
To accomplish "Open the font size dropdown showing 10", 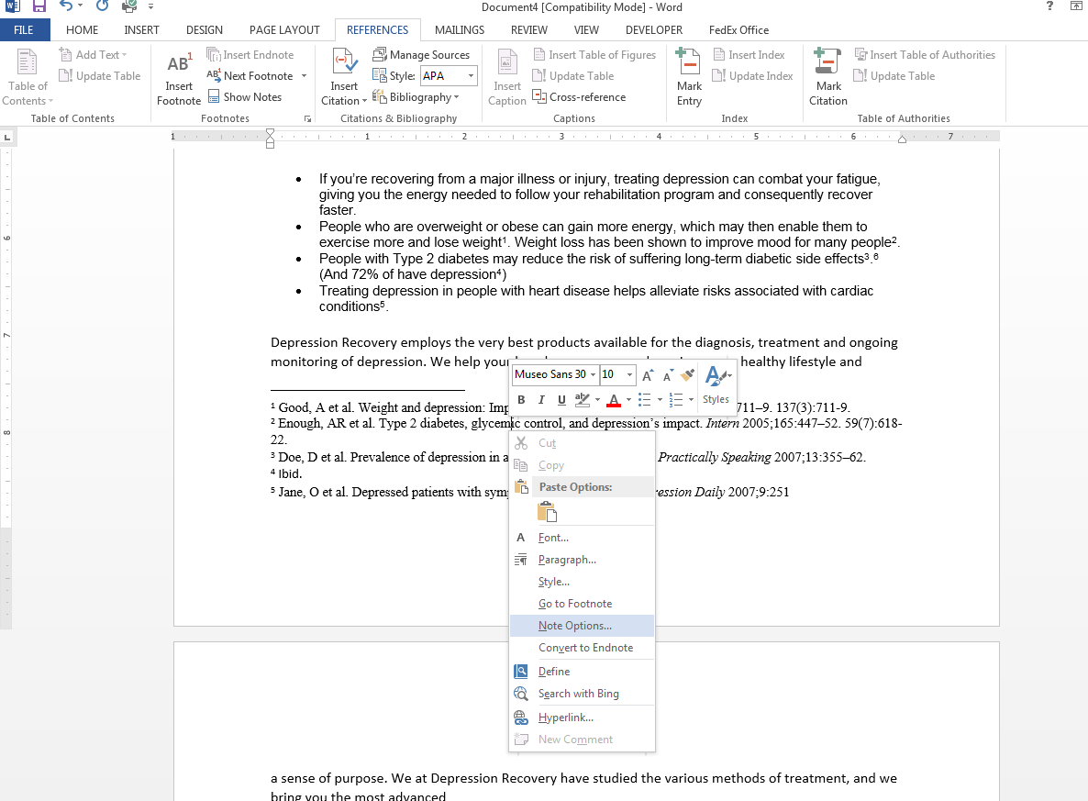I will pyautogui.click(x=629, y=374).
